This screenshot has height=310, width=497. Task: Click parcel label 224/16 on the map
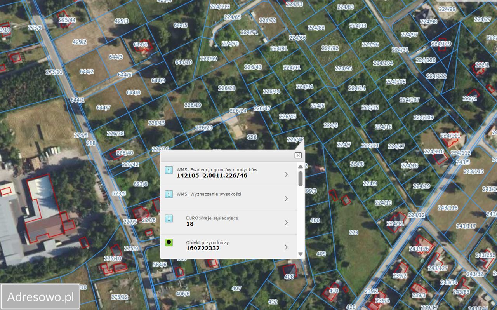pos(383,127)
